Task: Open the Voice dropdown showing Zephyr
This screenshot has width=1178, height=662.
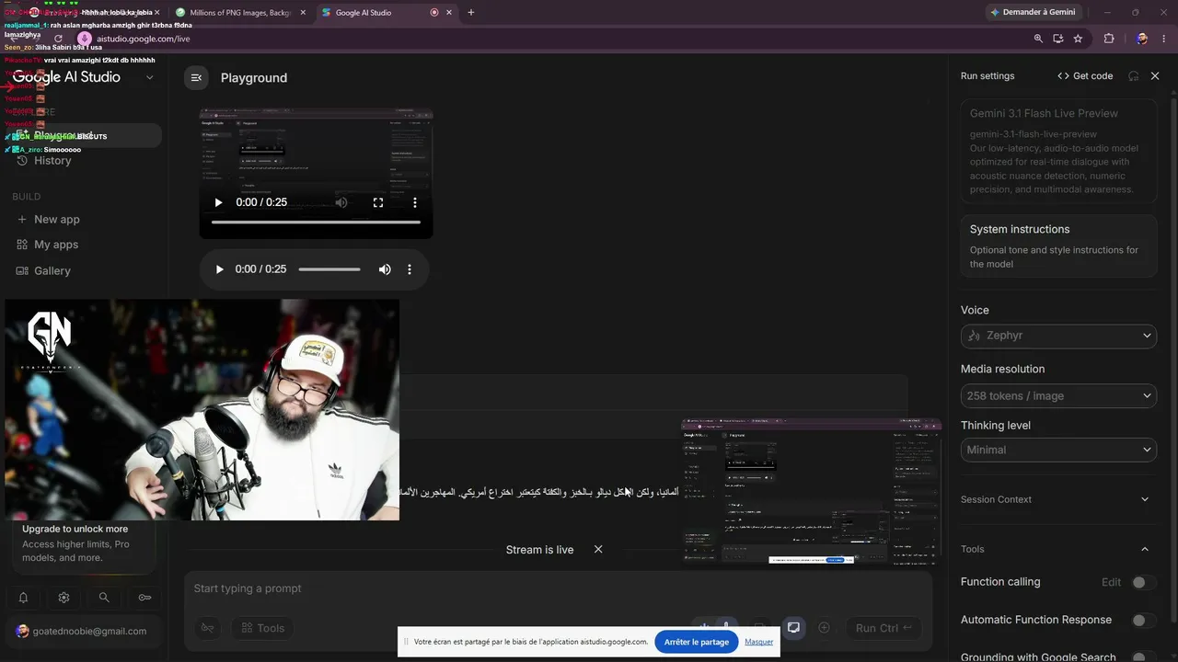Action: coord(1058,336)
